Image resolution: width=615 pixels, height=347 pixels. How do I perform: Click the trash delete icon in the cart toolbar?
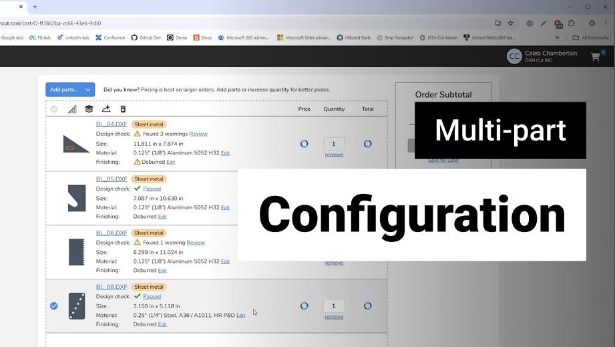[123, 109]
